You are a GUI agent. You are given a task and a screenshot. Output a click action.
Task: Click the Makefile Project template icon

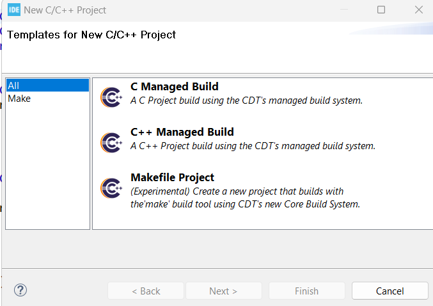111,188
